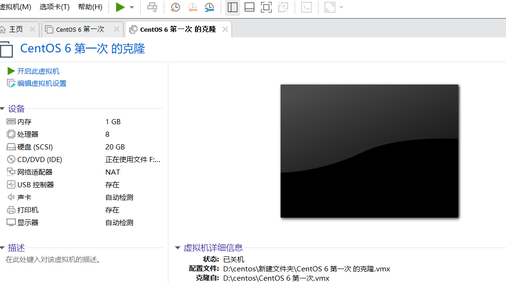Select the CD/DVD (IDE) device label
506x283 pixels.
point(40,160)
